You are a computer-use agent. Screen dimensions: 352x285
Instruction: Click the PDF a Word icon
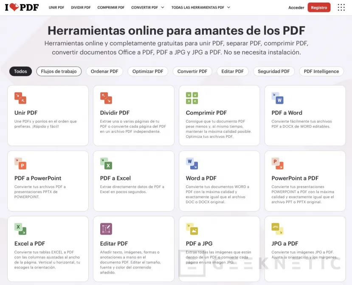click(277, 98)
